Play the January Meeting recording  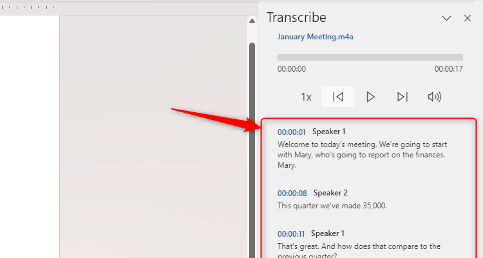pos(370,97)
